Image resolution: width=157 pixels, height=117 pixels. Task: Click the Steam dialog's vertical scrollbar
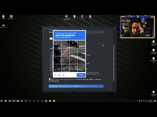tap(114, 63)
